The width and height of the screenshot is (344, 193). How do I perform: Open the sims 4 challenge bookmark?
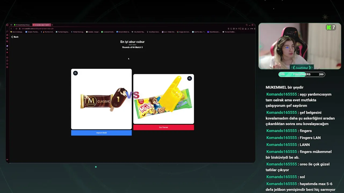pyautogui.click(x=16, y=32)
